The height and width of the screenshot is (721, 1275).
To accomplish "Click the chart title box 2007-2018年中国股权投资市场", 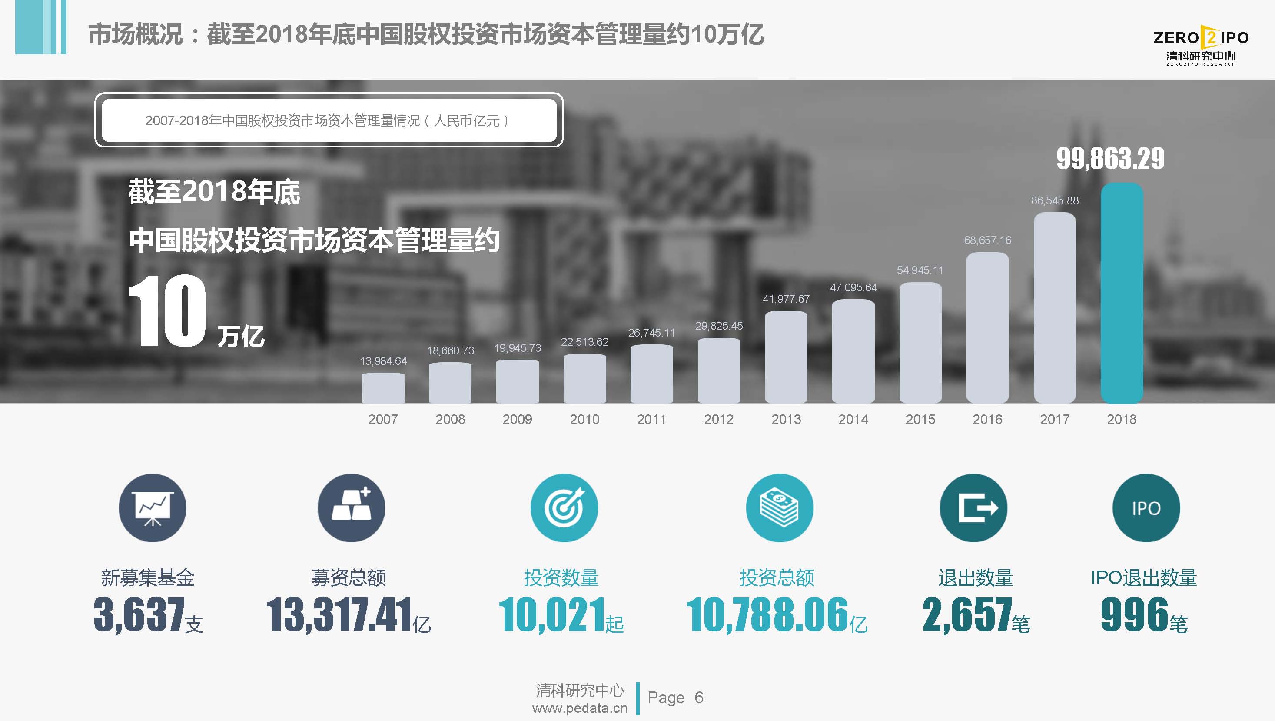I will pos(329,120).
